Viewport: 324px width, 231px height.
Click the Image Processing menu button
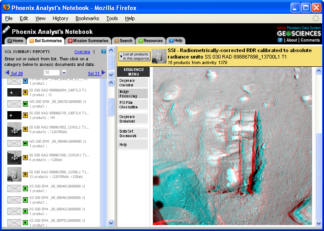133,94
